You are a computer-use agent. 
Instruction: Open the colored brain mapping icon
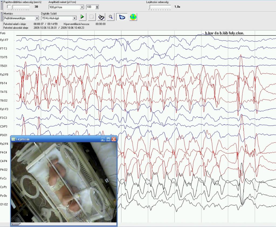[133, 17]
